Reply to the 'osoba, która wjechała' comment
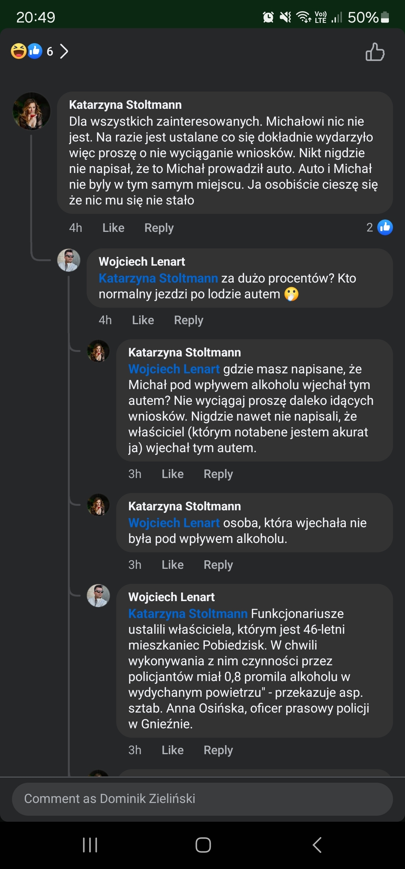Viewport: 405px width, 869px height. point(218,565)
